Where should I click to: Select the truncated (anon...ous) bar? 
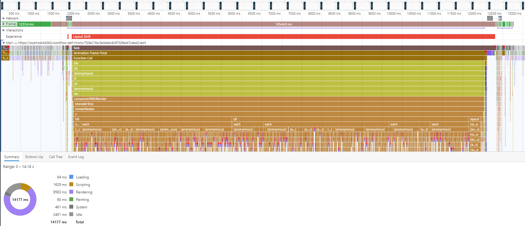pos(169,129)
